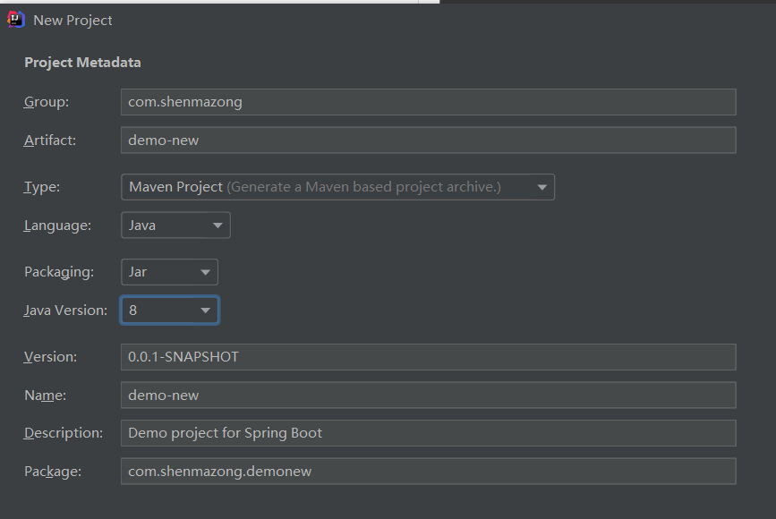
Task: Click the Project Metadata heading
Action: click(x=82, y=63)
